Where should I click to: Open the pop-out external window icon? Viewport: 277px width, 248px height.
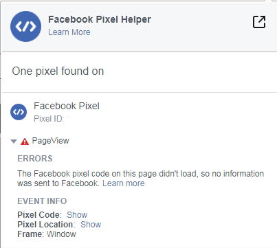coord(259,22)
